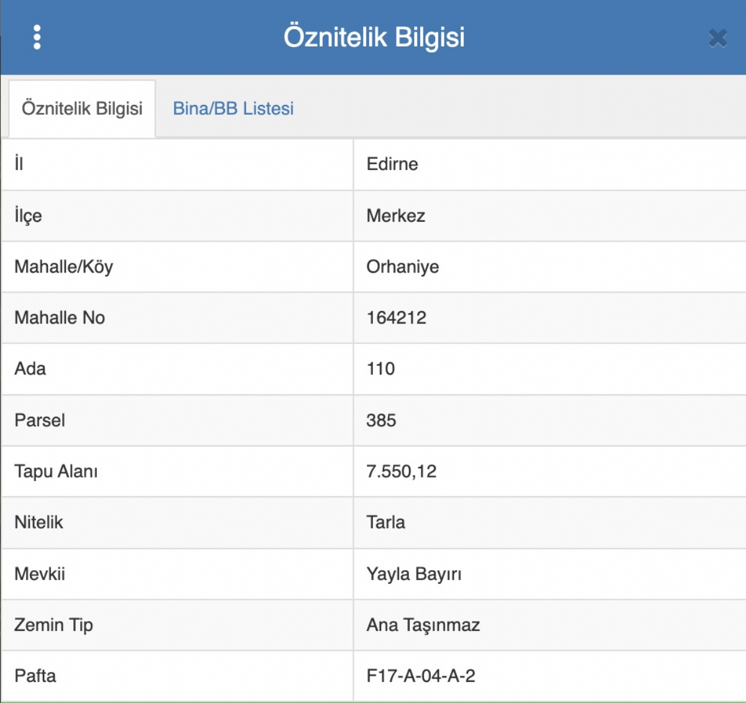This screenshot has height=703, width=746.
Task: Click the Yayla Bayırı mevkii value
Action: click(414, 574)
